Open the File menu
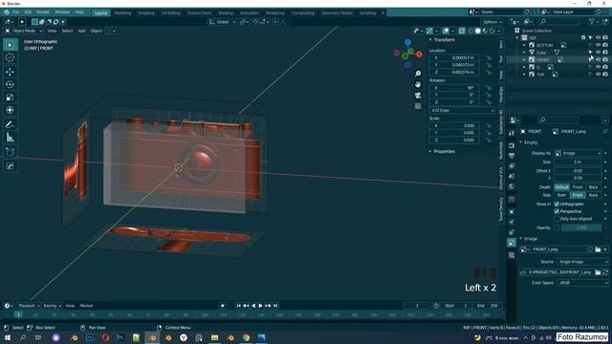This screenshot has width=612, height=344. [x=16, y=12]
